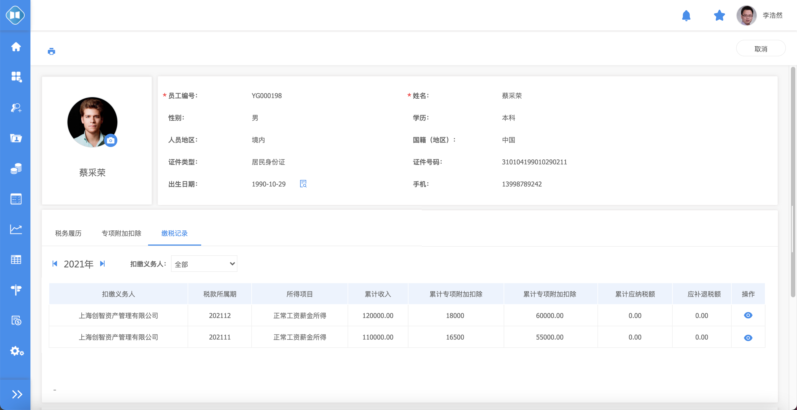Image resolution: width=797 pixels, height=410 pixels.
Task: Click the 取消 button
Action: click(x=760, y=49)
